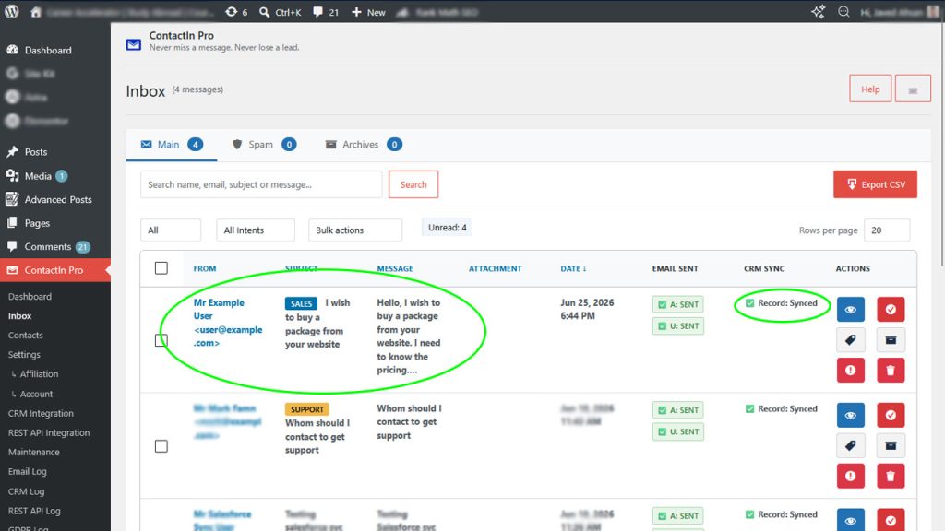This screenshot has width=945, height=531.
Task: Open the All status filter dropdown
Action: coord(171,230)
